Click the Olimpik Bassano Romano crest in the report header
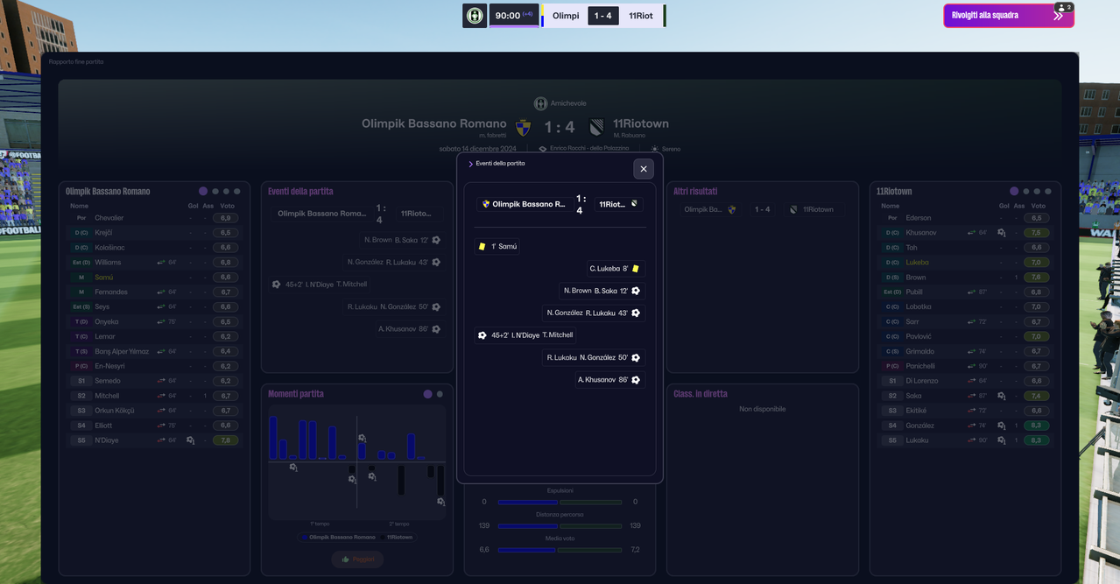 coord(523,128)
